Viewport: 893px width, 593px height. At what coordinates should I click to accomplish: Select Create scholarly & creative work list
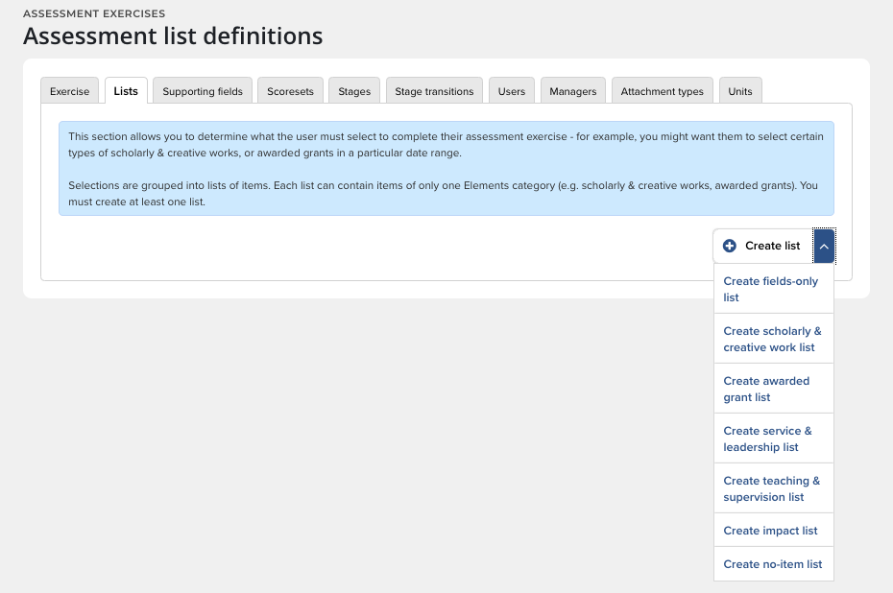point(773,339)
